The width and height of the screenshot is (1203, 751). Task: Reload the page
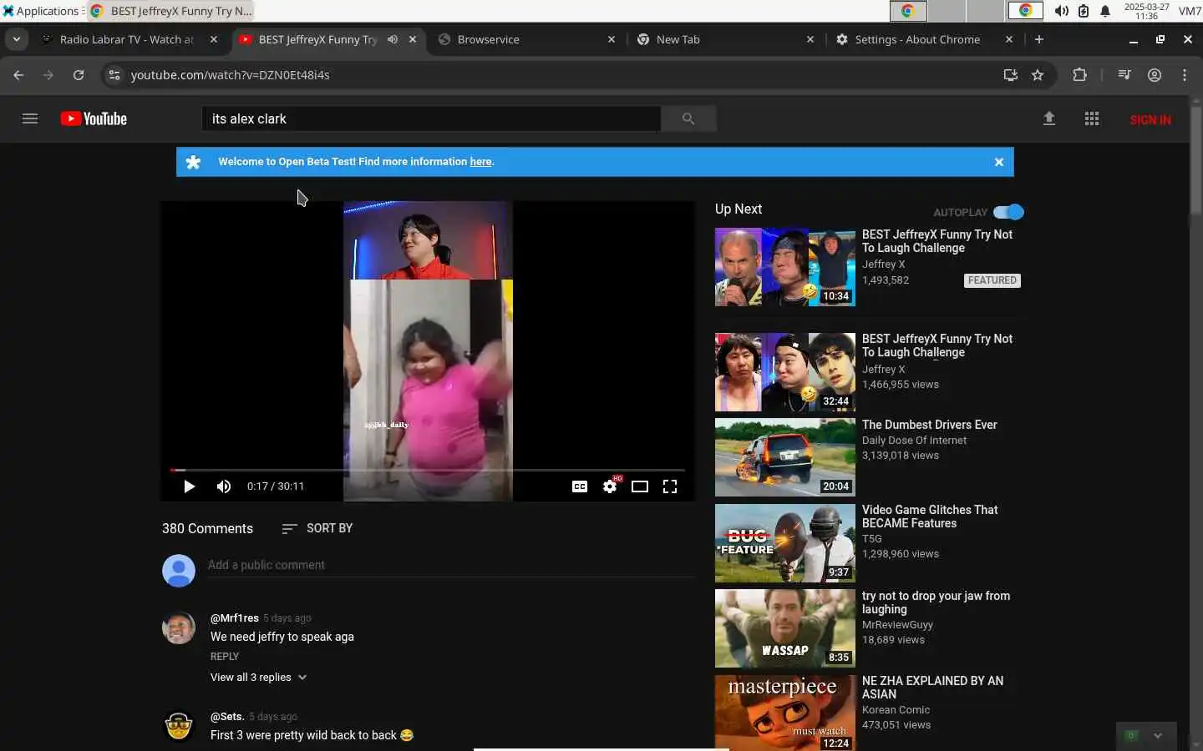coord(79,75)
